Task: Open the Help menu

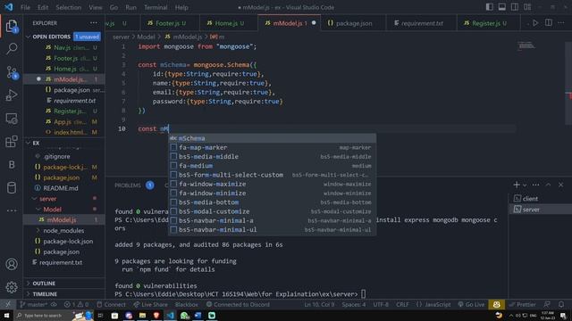Action: 181,7
